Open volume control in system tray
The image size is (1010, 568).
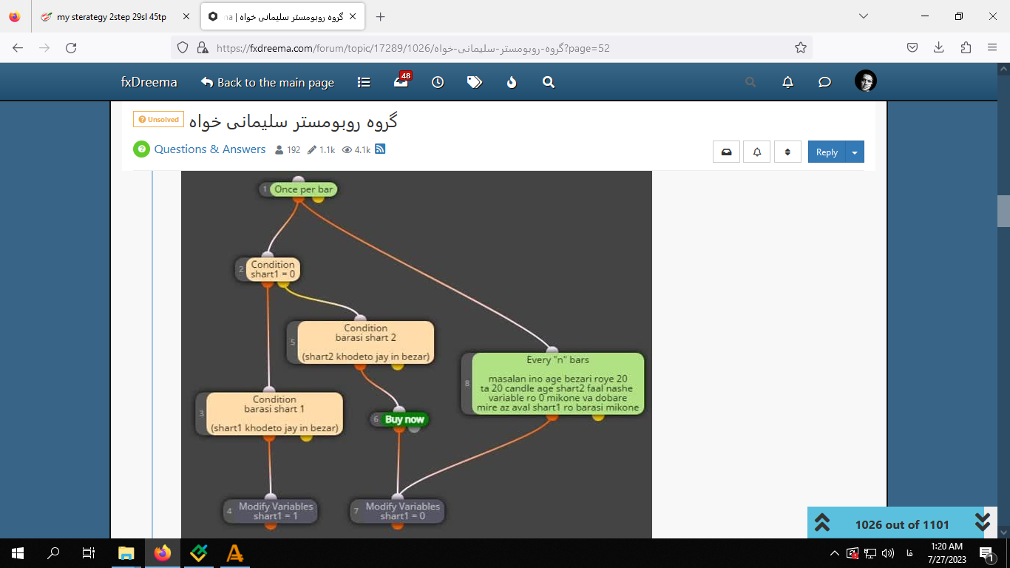tap(888, 553)
